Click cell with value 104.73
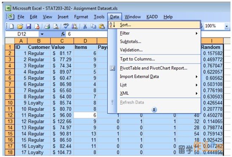The width and height of the screenshot is (232, 157). tap(62, 152)
